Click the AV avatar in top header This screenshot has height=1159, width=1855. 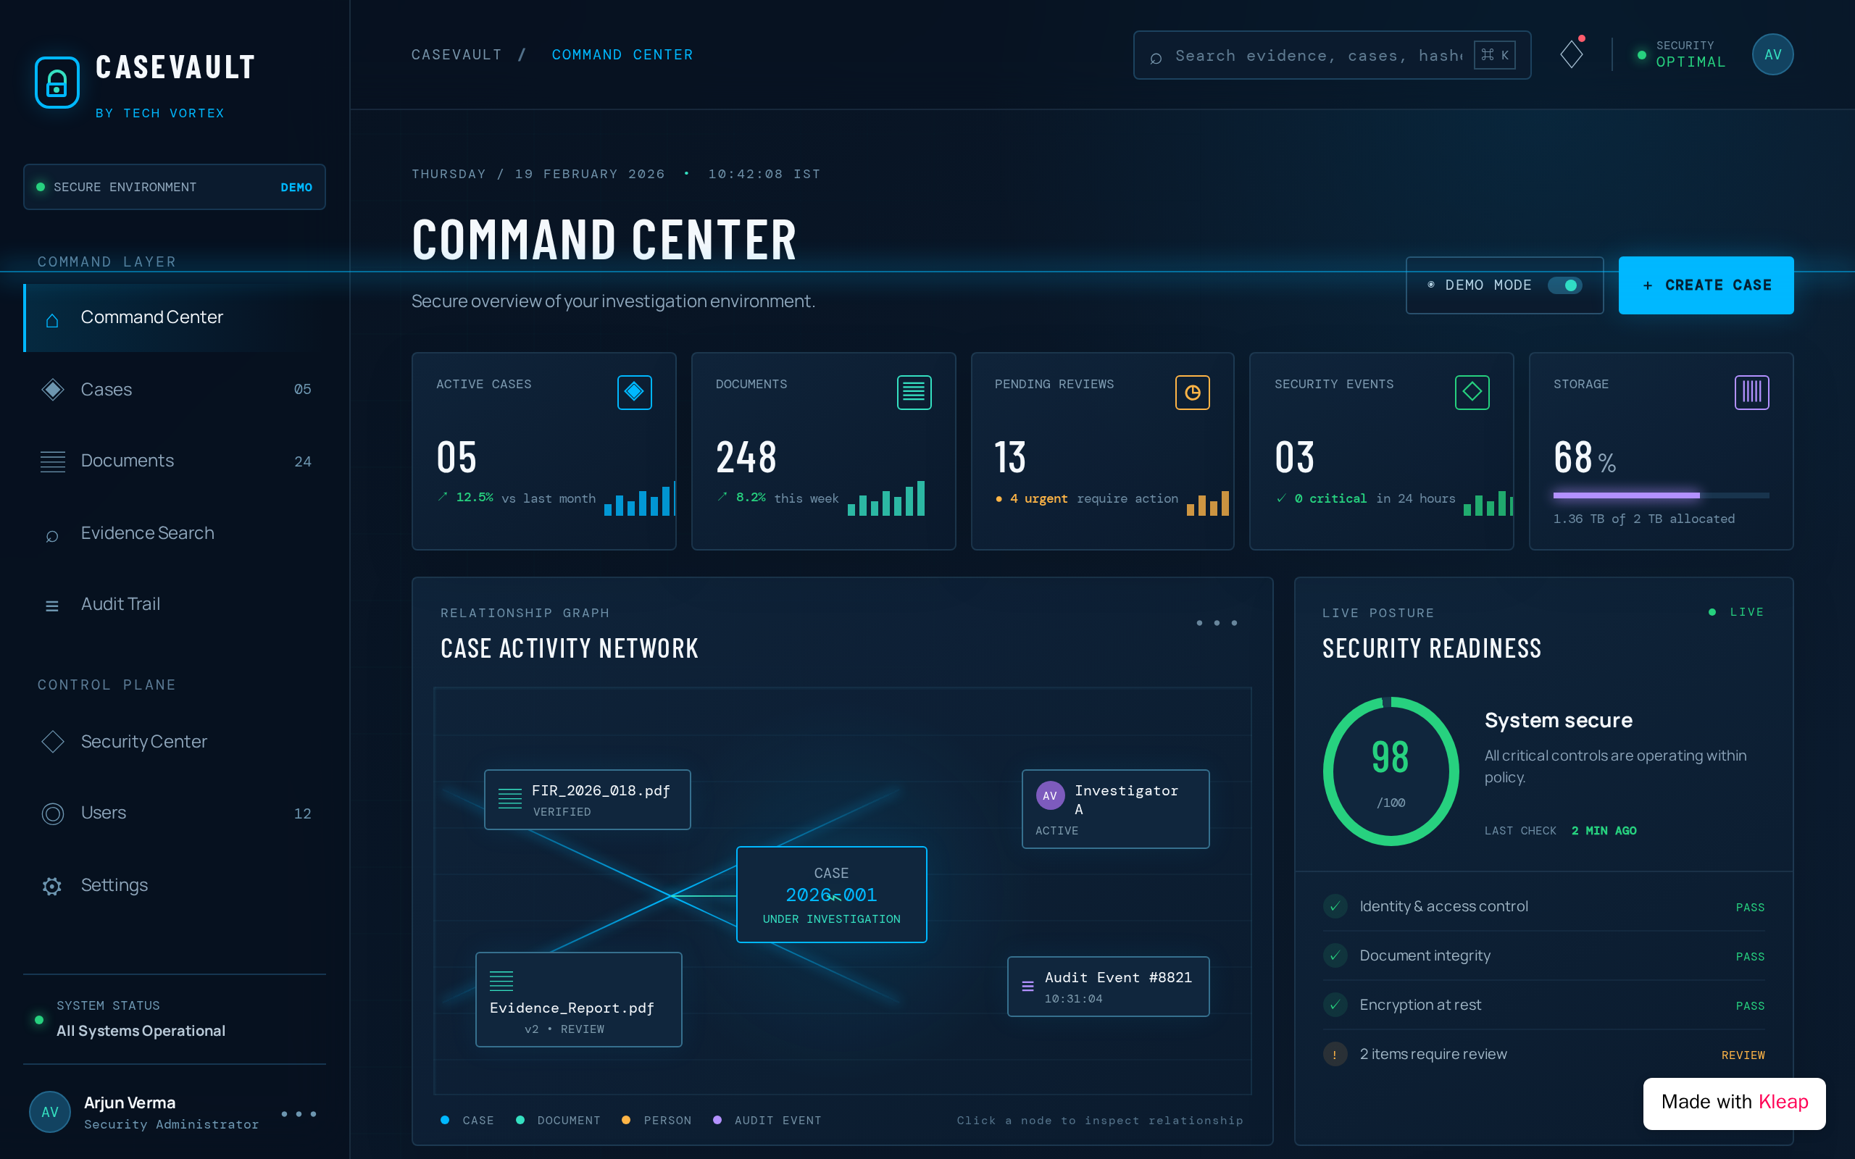click(x=1772, y=54)
